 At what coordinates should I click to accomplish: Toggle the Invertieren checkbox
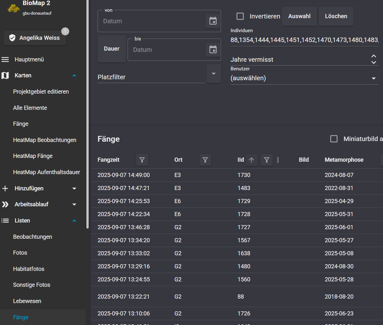240,16
